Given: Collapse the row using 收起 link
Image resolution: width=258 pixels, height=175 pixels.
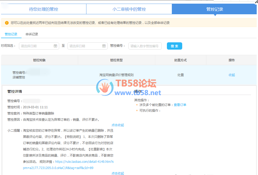Looking at the screenshot, I should [232, 75].
